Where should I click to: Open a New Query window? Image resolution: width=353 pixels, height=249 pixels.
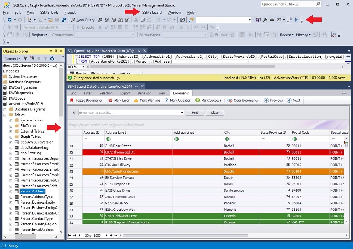pos(83,20)
